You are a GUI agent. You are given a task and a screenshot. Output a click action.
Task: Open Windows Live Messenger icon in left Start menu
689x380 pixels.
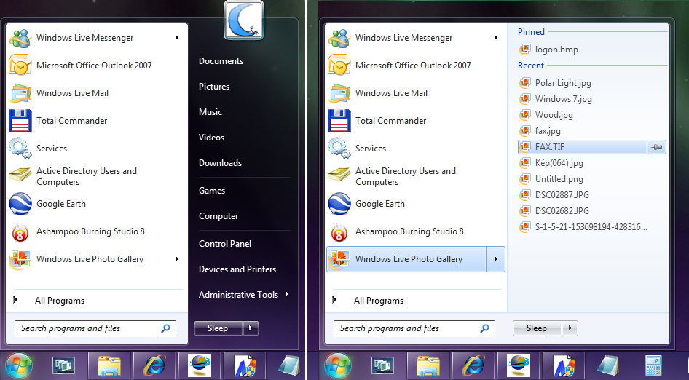click(x=20, y=38)
